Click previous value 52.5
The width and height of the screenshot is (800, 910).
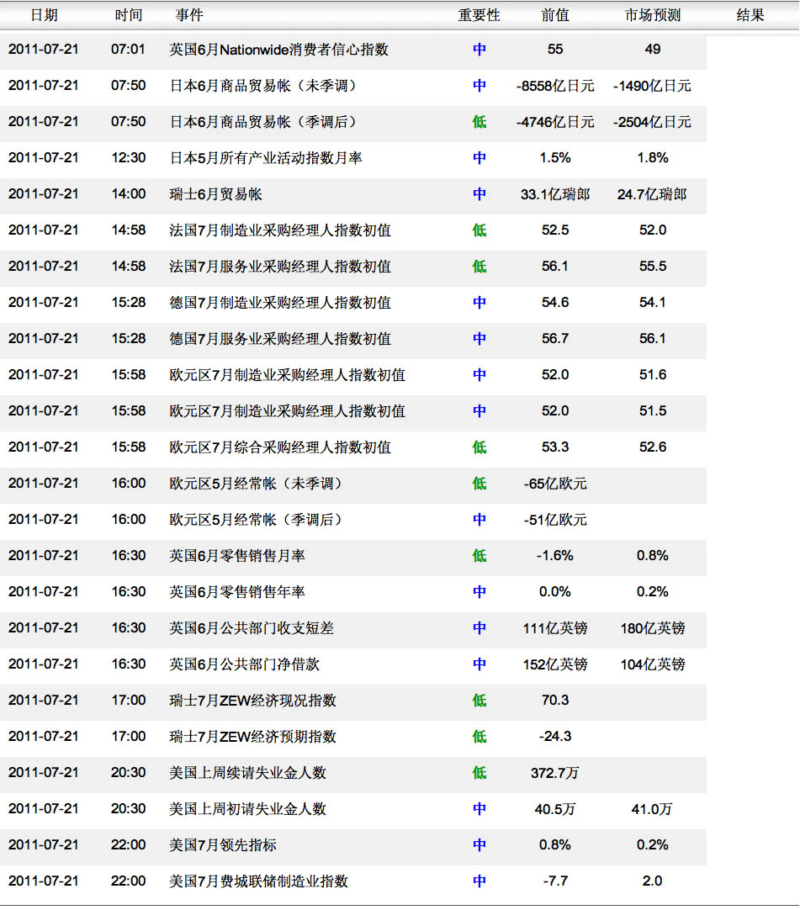coord(555,230)
